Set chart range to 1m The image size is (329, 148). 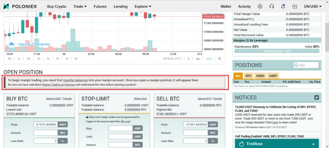(38, 59)
